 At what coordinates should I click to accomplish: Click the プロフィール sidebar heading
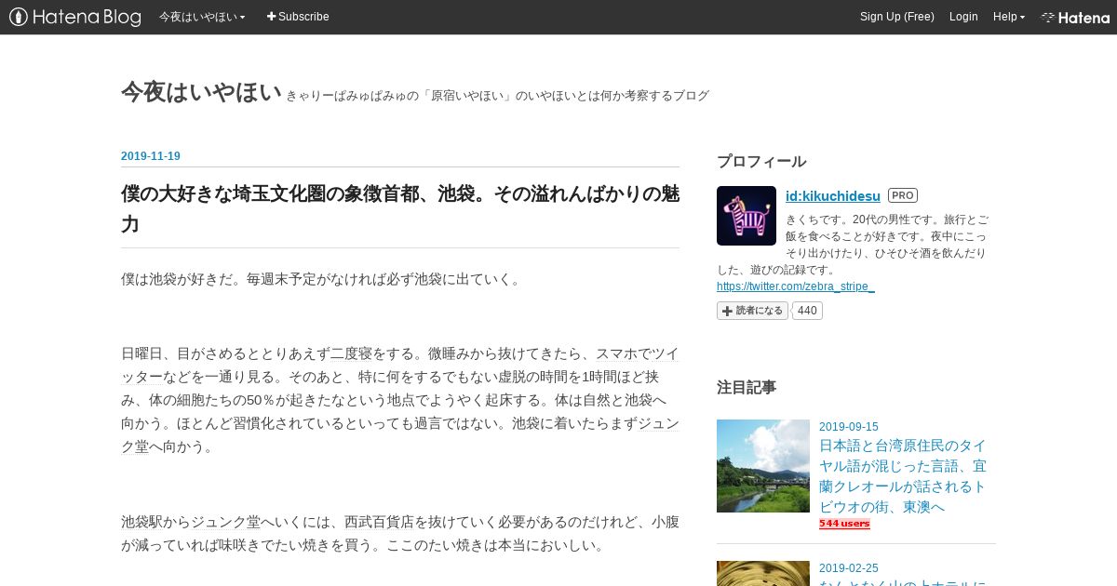(x=761, y=161)
